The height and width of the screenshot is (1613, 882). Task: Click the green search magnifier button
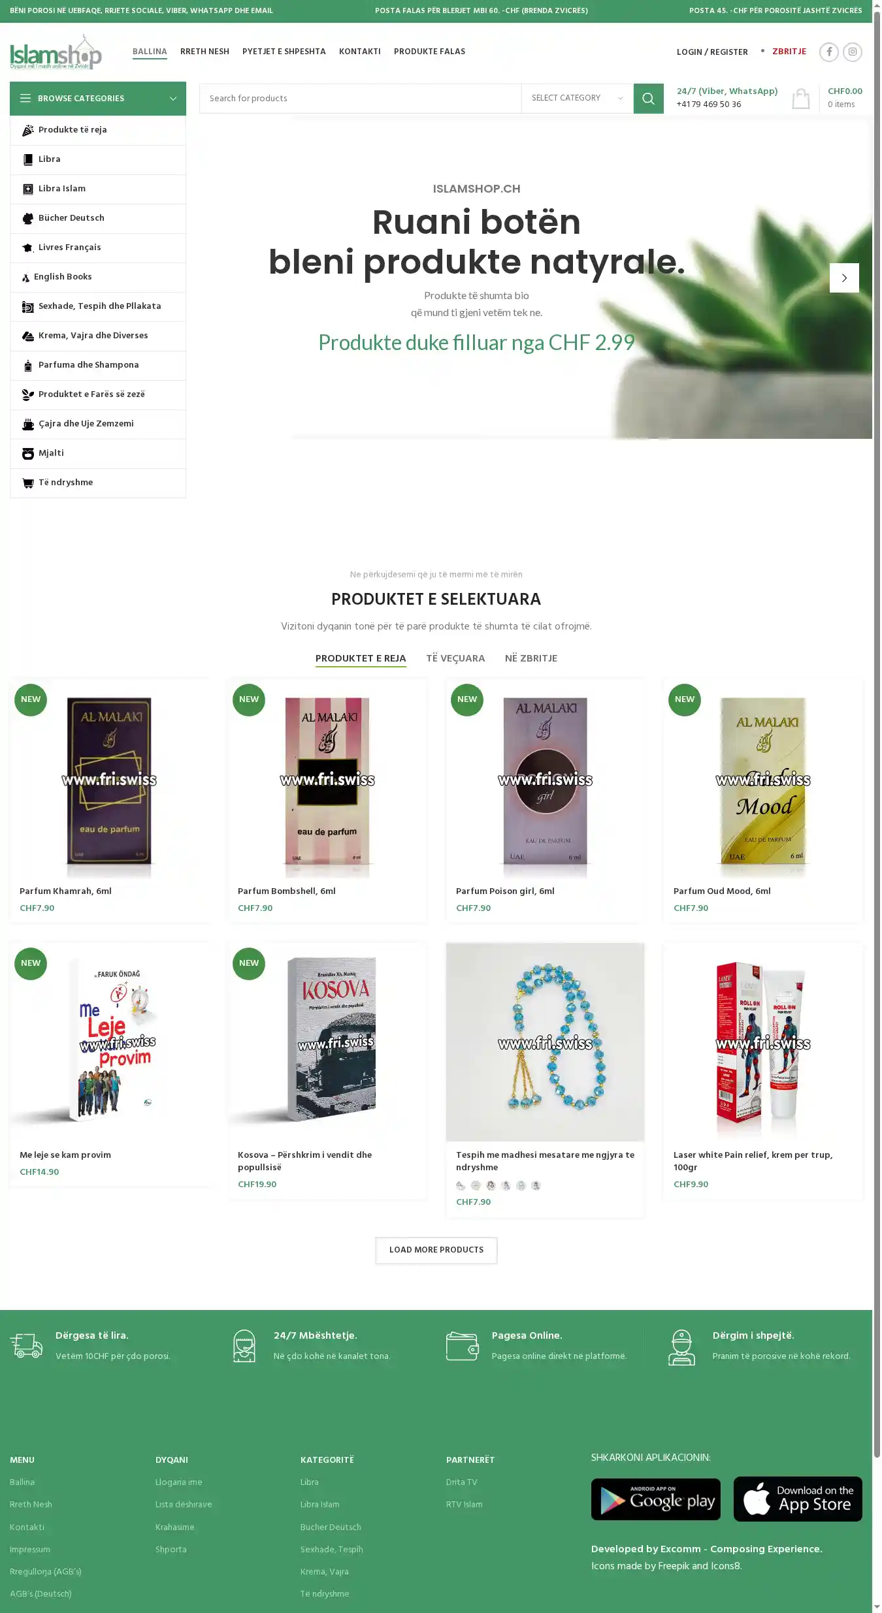pos(648,99)
